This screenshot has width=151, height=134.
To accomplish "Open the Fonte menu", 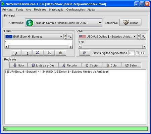I will click(20, 10).
